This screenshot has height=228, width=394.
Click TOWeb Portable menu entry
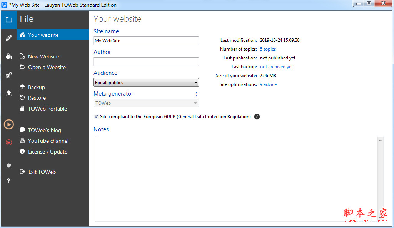[x=47, y=109]
